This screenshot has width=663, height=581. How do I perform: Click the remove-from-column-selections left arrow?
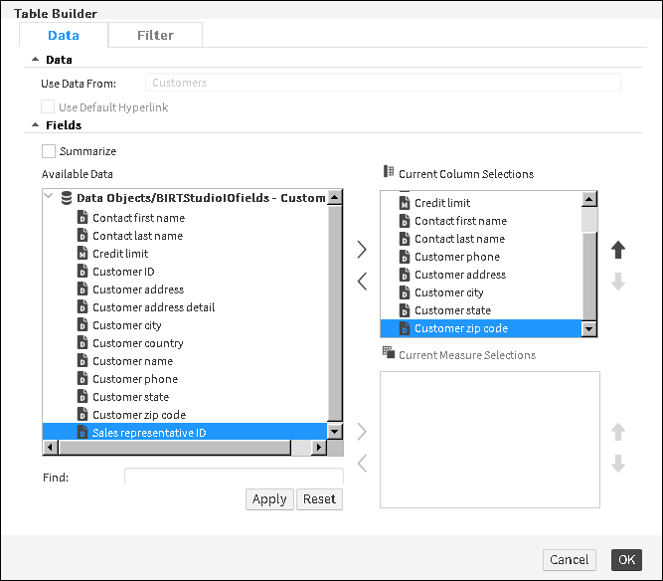pyautogui.click(x=362, y=282)
